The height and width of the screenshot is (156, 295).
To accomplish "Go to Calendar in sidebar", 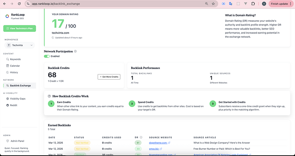I will click(15, 66).
